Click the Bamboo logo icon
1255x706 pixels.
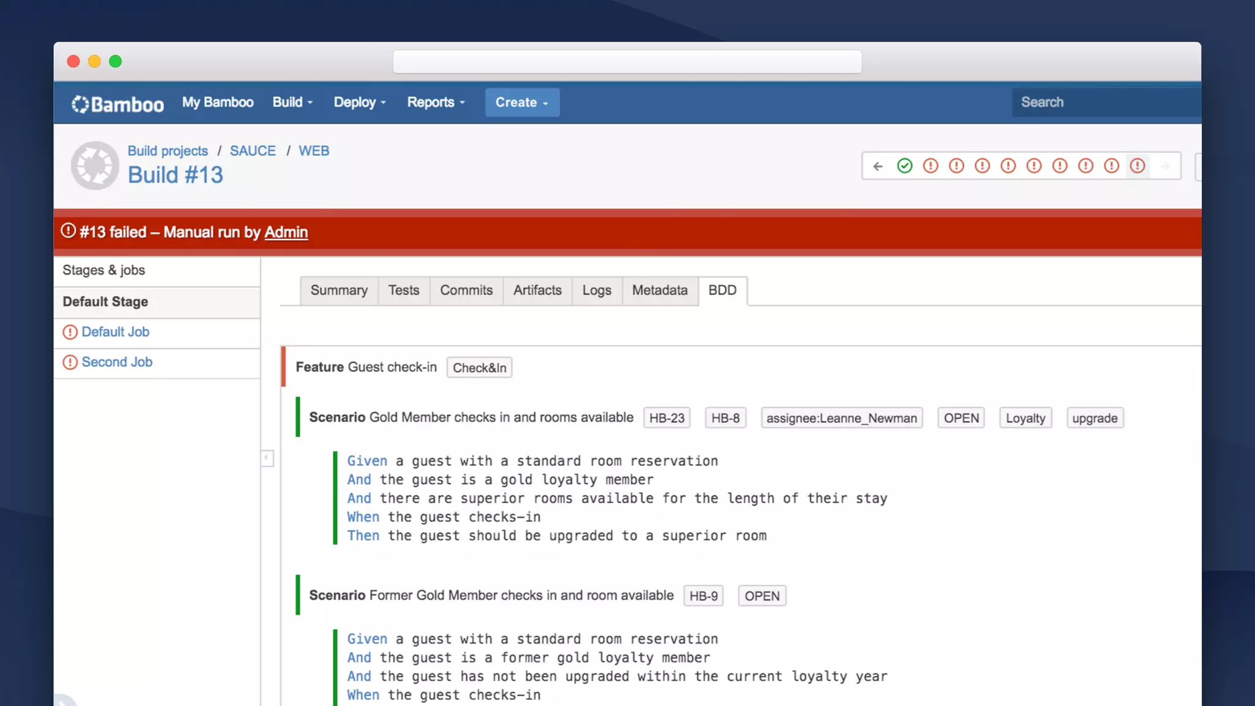[x=80, y=104]
